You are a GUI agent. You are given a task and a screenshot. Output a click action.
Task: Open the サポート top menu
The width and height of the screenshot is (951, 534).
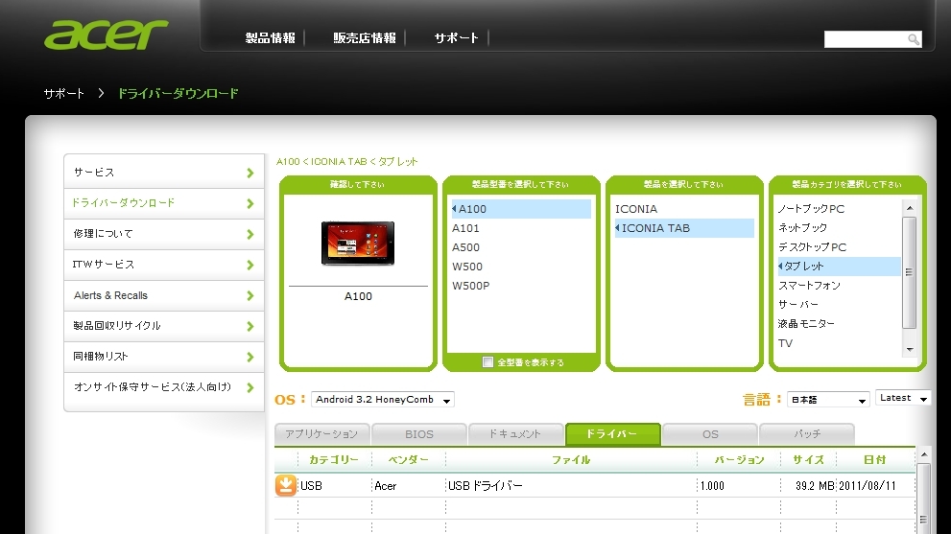[x=456, y=38]
